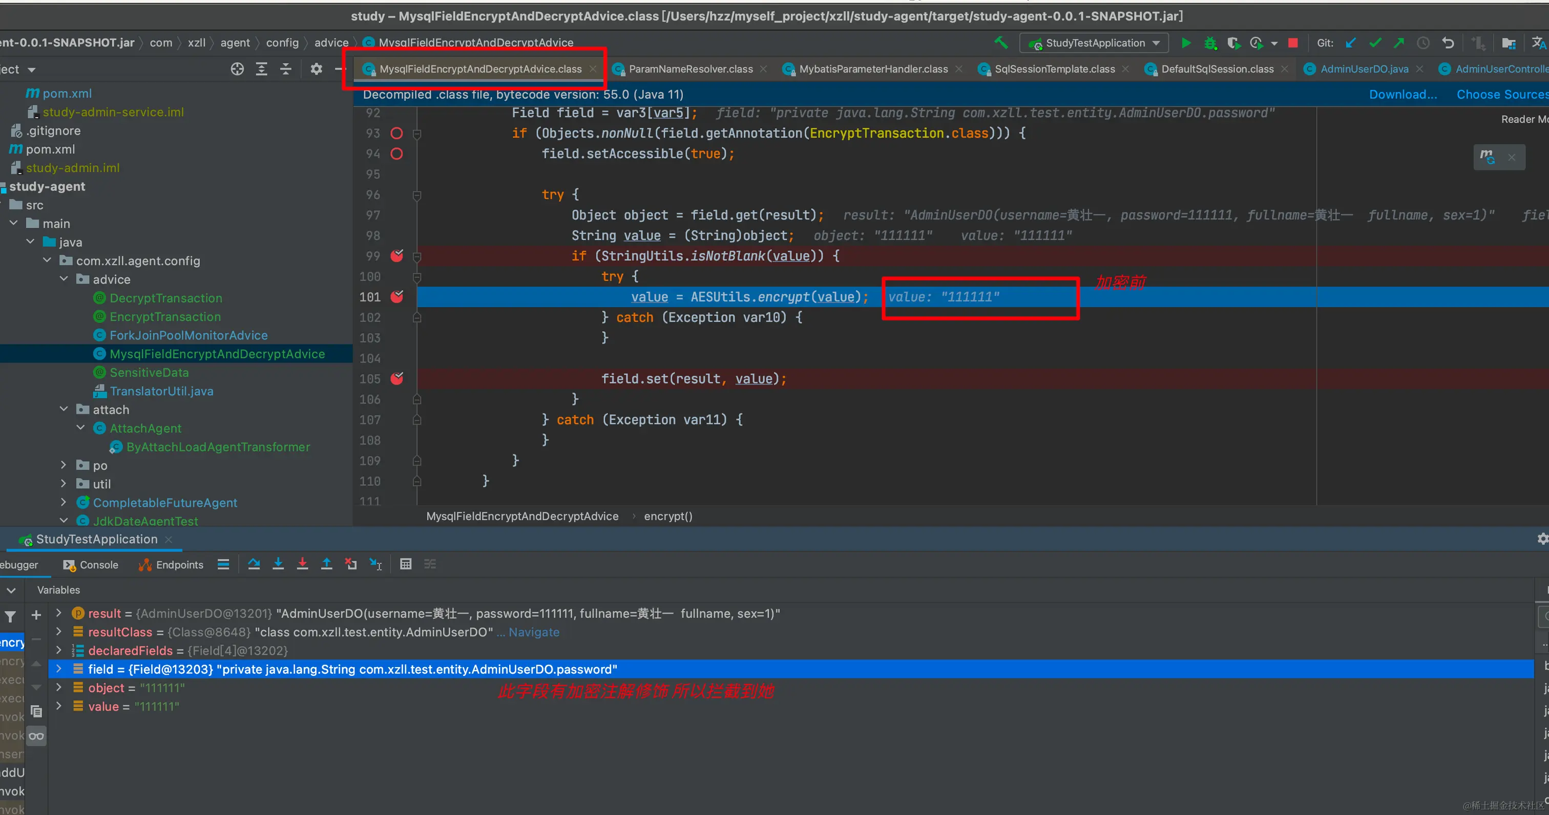Switch to AdminUserDO.java tab

point(1364,69)
